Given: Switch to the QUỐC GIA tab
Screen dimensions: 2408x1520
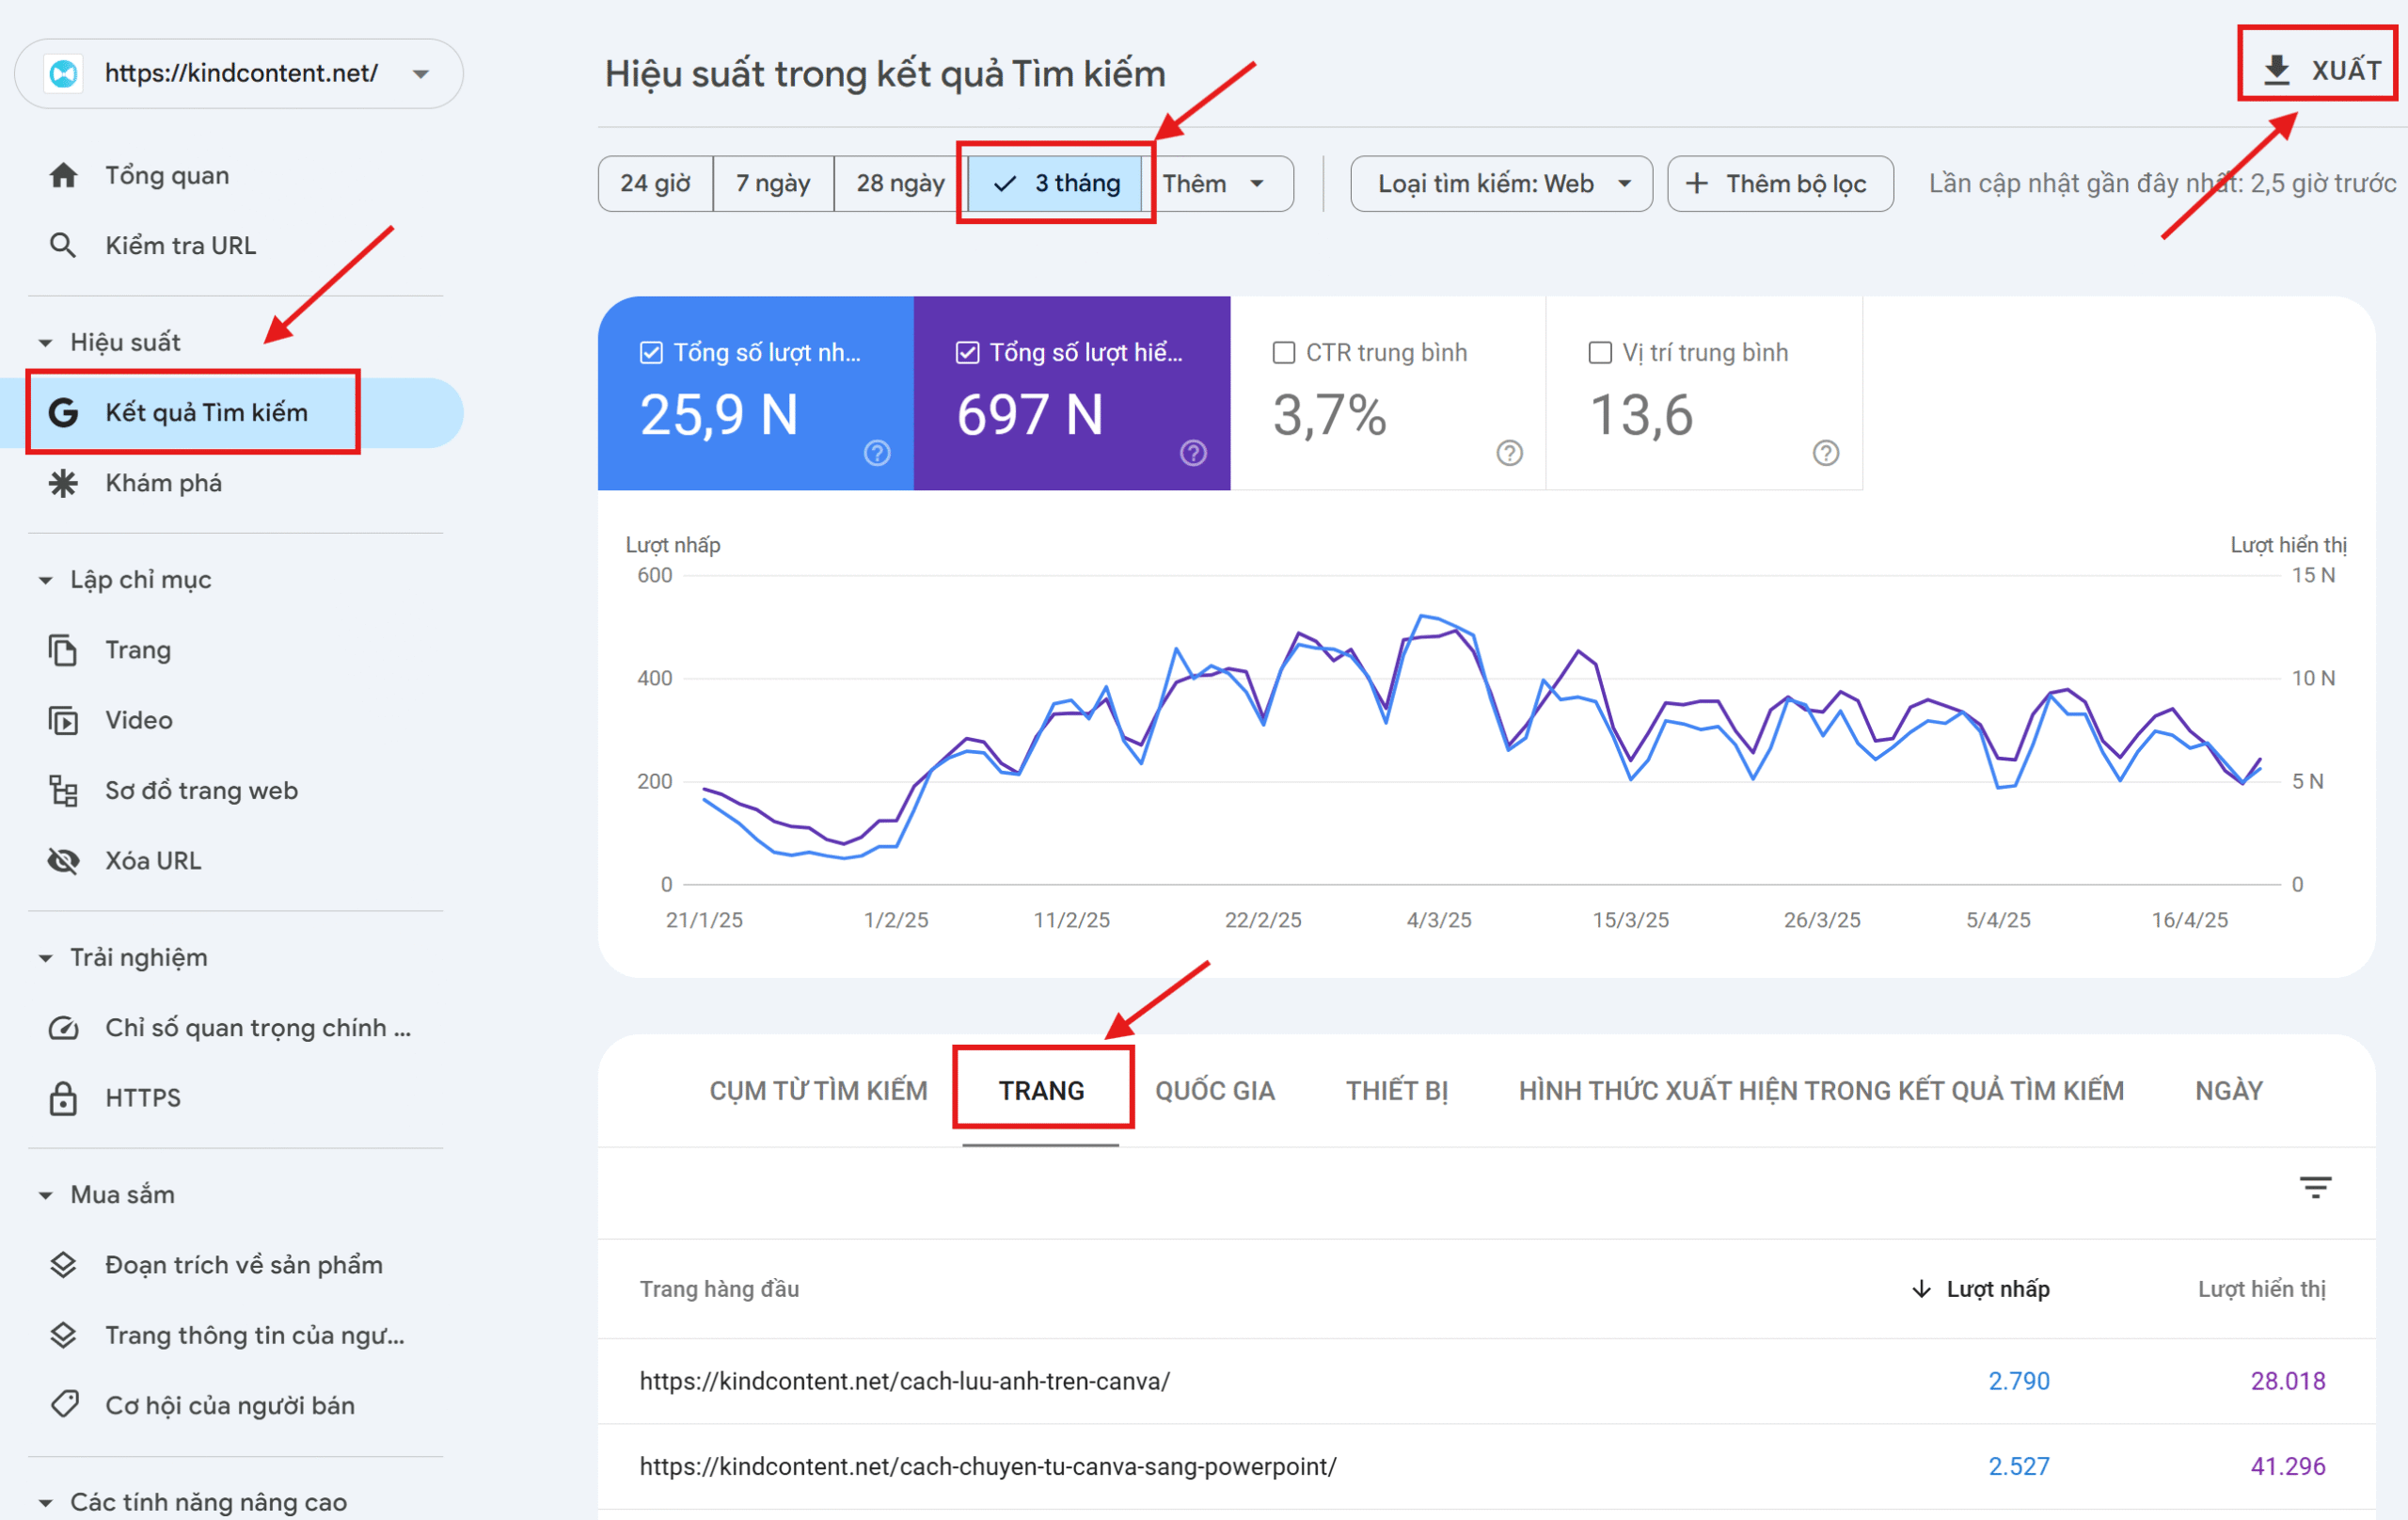Looking at the screenshot, I should pyautogui.click(x=1214, y=1090).
